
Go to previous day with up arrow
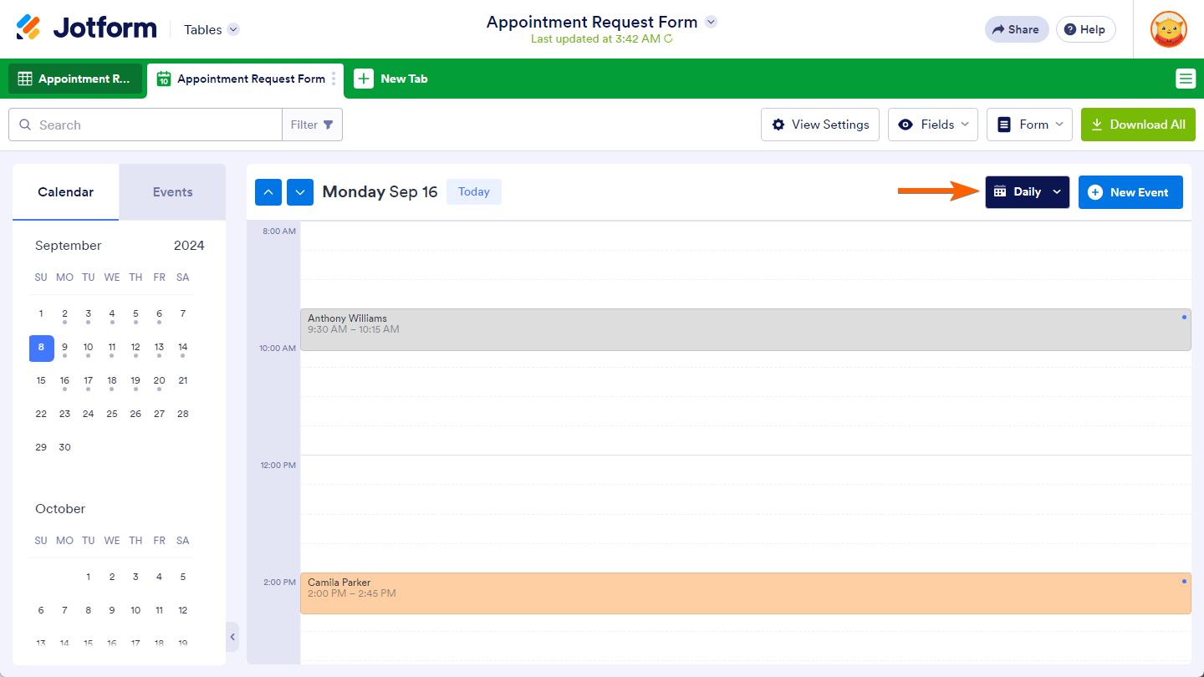pyautogui.click(x=268, y=192)
